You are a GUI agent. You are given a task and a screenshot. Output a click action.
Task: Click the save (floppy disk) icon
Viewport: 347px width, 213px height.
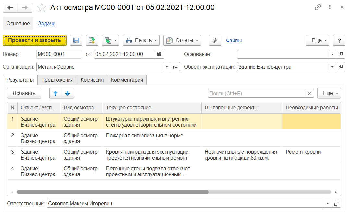pos(76,40)
